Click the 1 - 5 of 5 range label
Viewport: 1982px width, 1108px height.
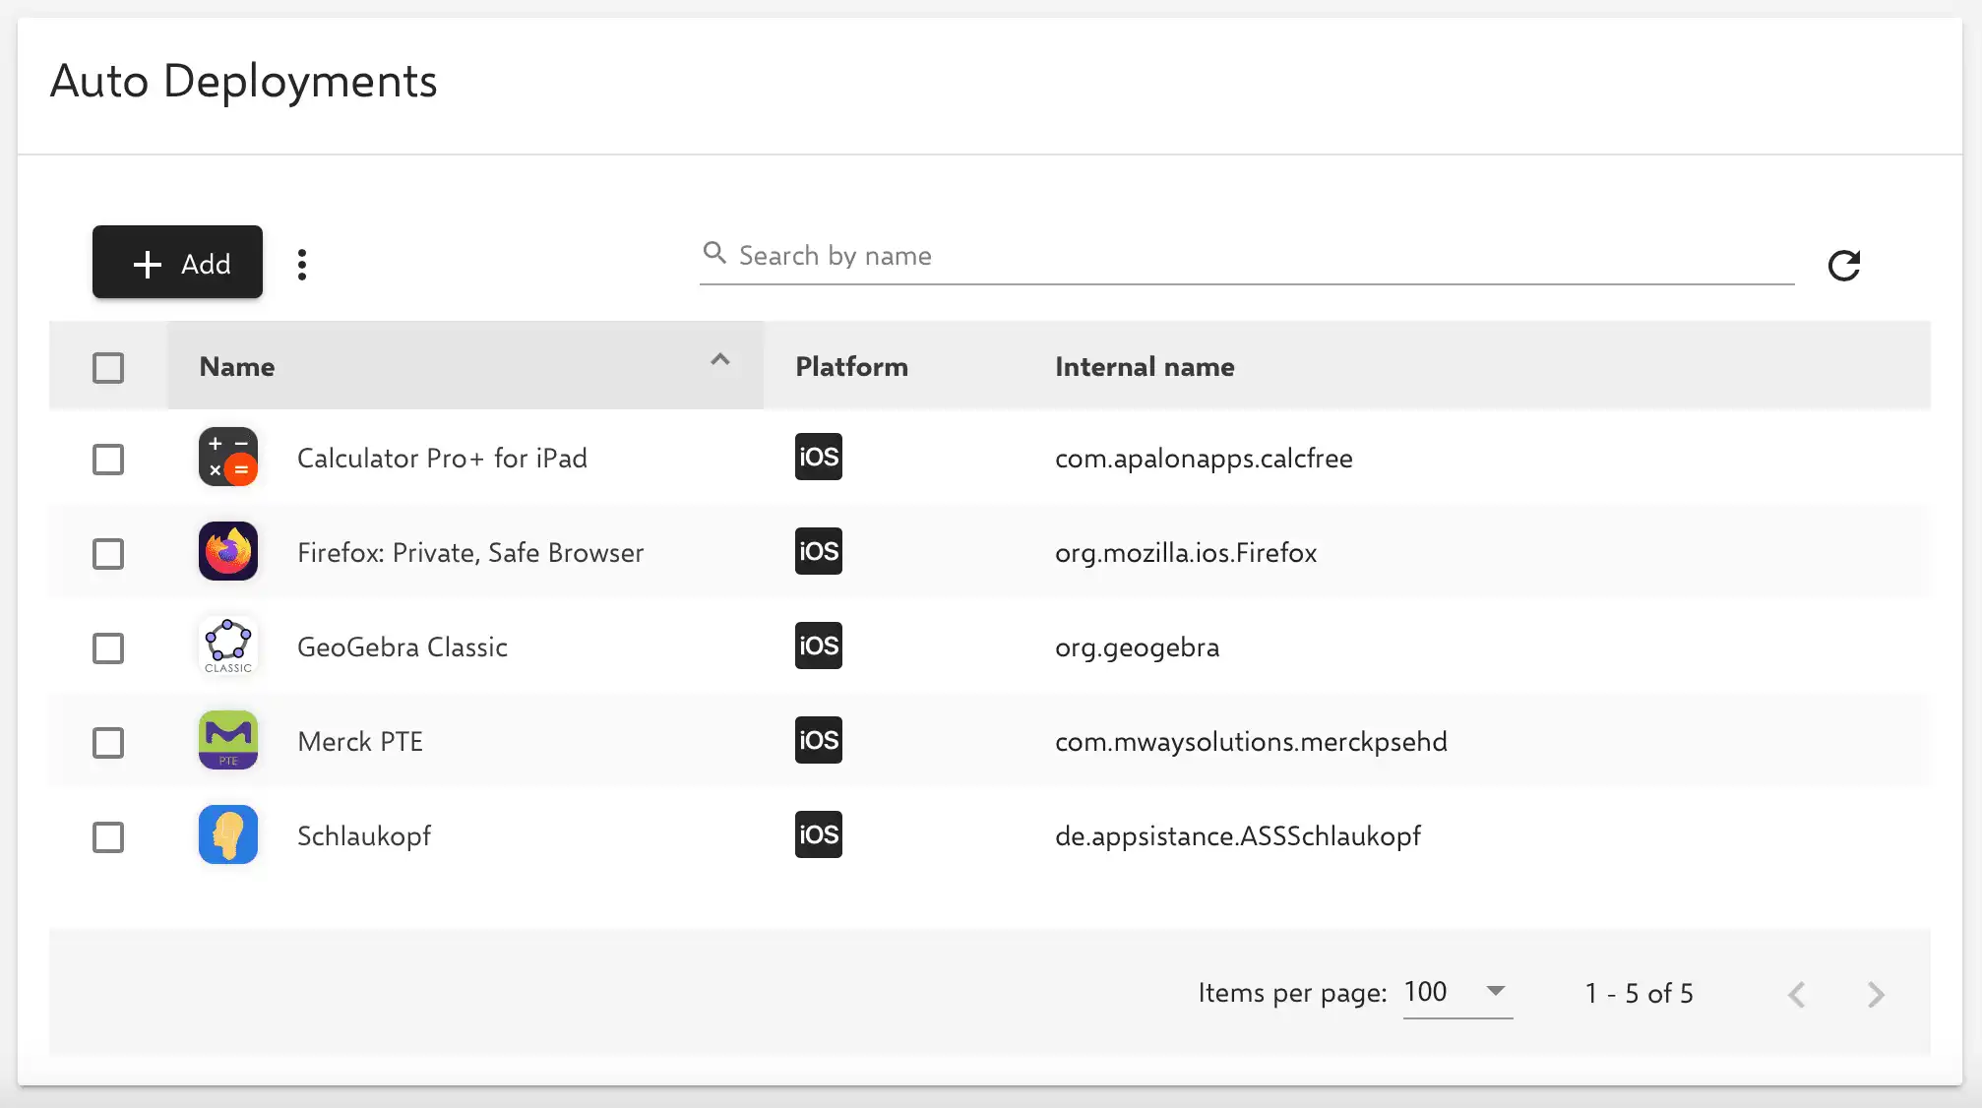[1639, 993]
